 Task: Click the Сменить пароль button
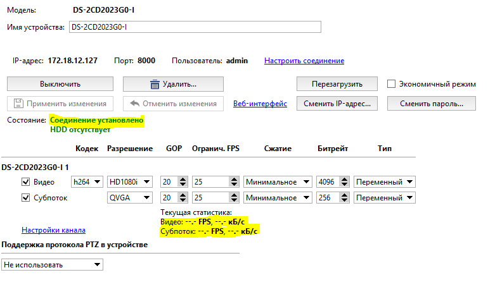(432, 103)
